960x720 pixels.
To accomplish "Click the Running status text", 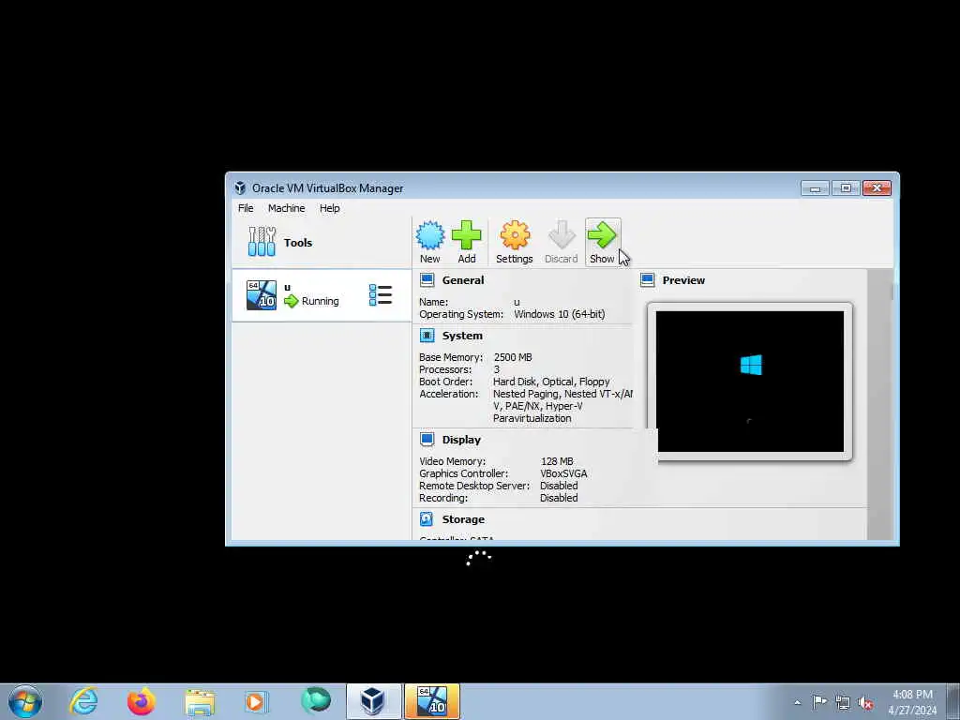I will [x=321, y=301].
